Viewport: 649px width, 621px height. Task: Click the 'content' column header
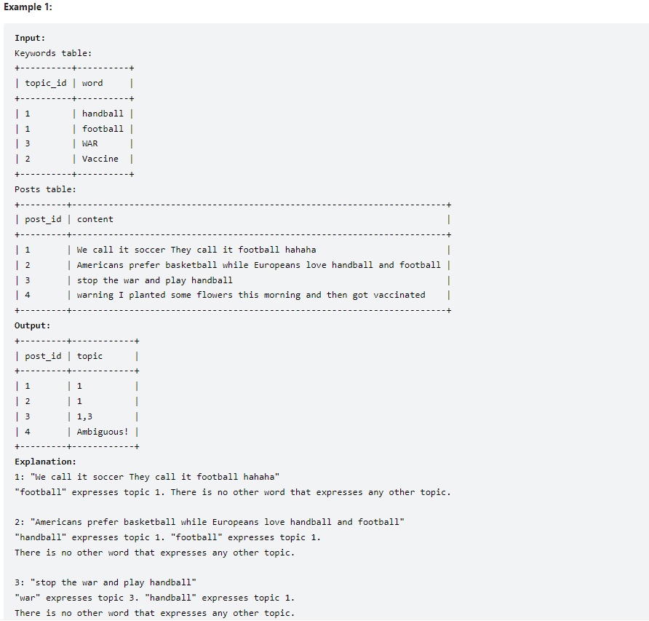(x=95, y=220)
